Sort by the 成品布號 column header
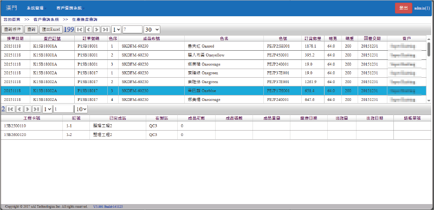This screenshot has width=434, height=210. pyautogui.click(x=151, y=39)
